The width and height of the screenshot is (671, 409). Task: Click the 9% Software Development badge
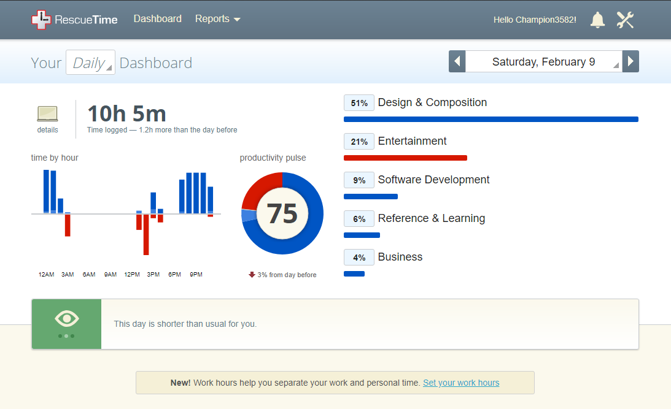point(359,180)
